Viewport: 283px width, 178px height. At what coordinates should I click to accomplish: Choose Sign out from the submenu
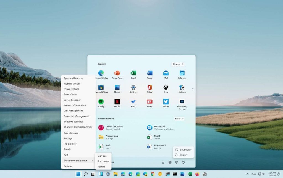[x=103, y=156]
